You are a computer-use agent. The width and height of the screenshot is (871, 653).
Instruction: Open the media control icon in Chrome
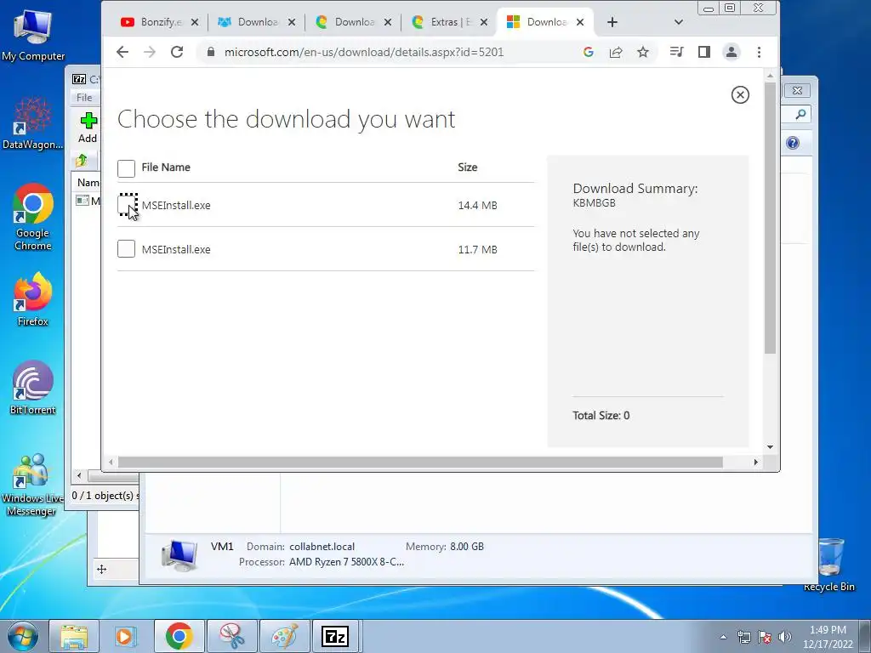pyautogui.click(x=676, y=52)
